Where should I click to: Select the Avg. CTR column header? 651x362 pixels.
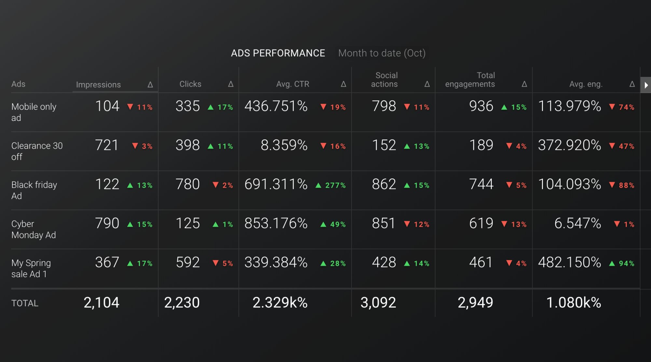click(x=293, y=84)
